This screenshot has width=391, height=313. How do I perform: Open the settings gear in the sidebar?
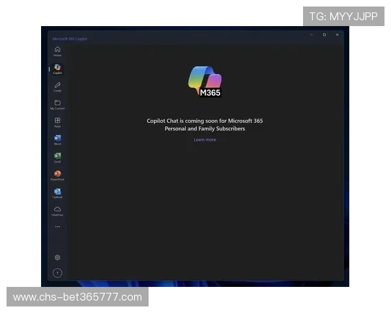[x=57, y=258]
